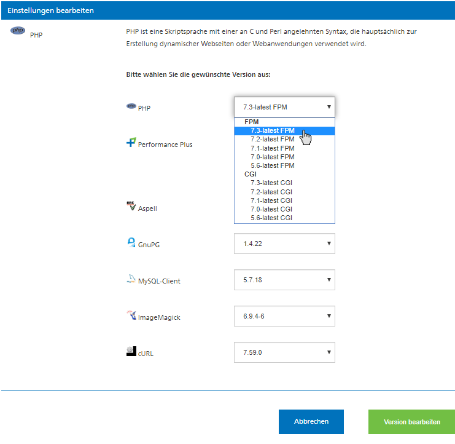Click the Performance Plus icon
This screenshot has width=455, height=444.
[x=131, y=143]
